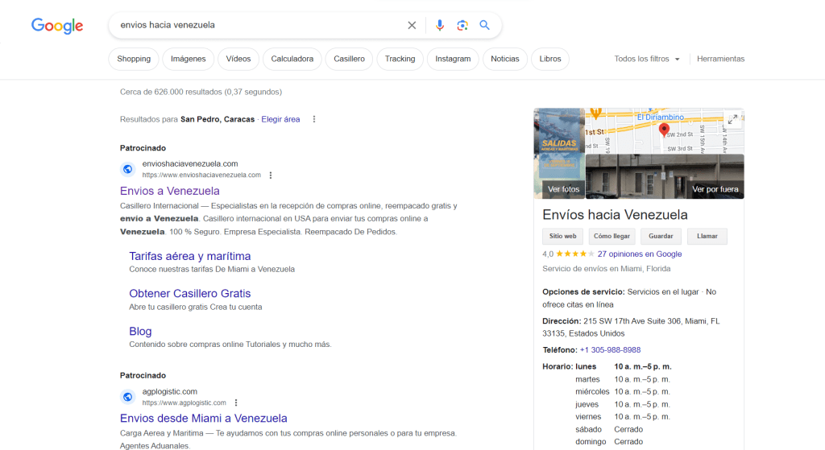Viewport: 825px width, 450px height.
Task: Click the https://www.agplogistic.com URL text
Action: pos(184,403)
